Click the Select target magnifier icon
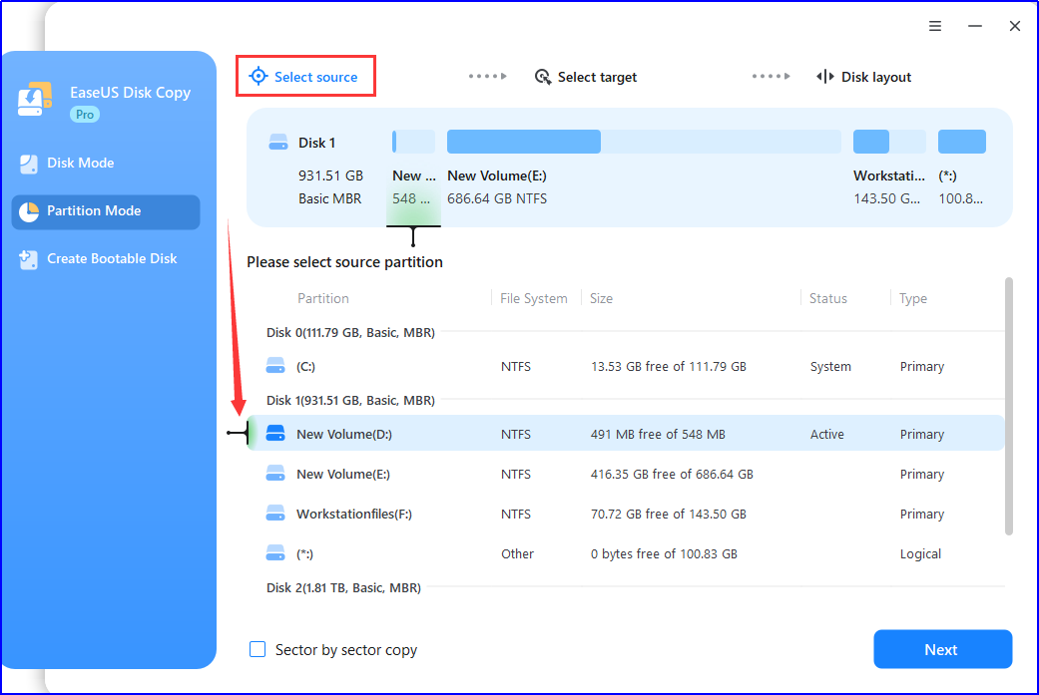This screenshot has width=1039, height=695. tap(542, 76)
